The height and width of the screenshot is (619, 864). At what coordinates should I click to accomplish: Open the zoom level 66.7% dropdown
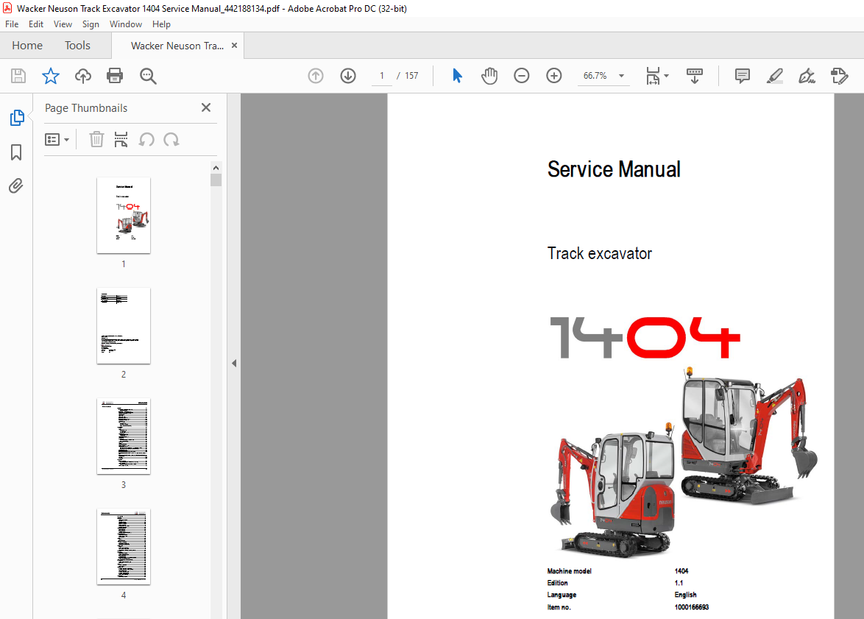(603, 76)
